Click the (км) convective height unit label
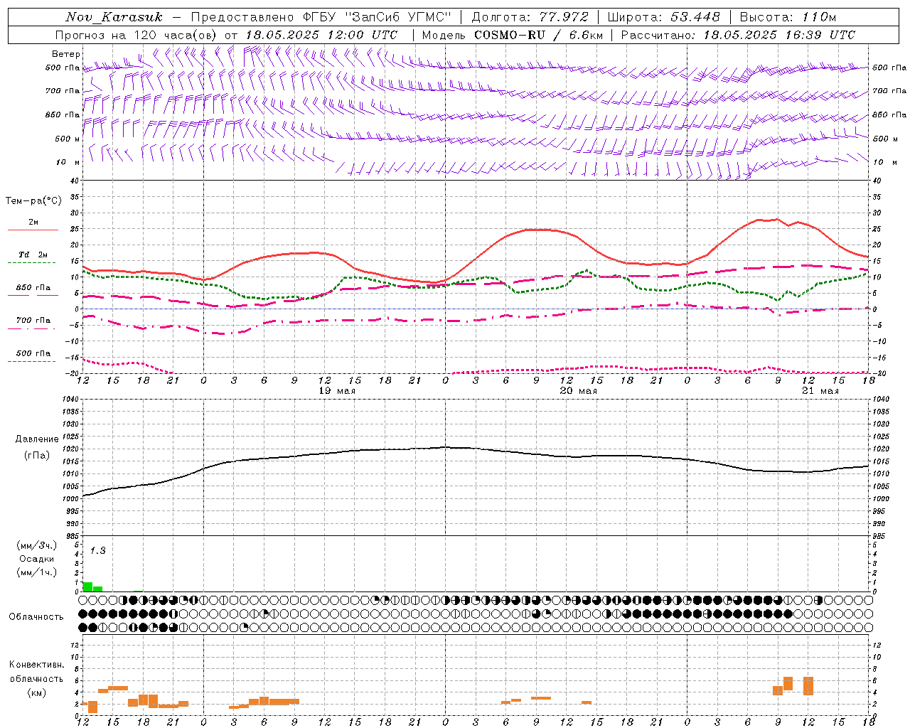This screenshot has height=728, width=910. pyautogui.click(x=37, y=692)
